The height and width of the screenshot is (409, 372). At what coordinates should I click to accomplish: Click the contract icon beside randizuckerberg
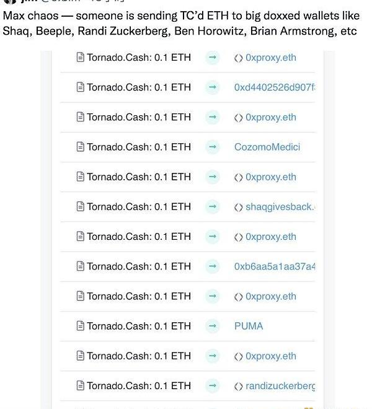tap(239, 386)
